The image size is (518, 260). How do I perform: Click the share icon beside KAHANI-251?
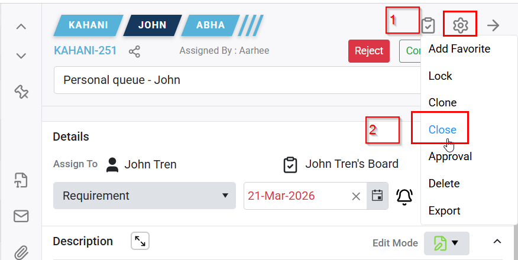point(135,51)
